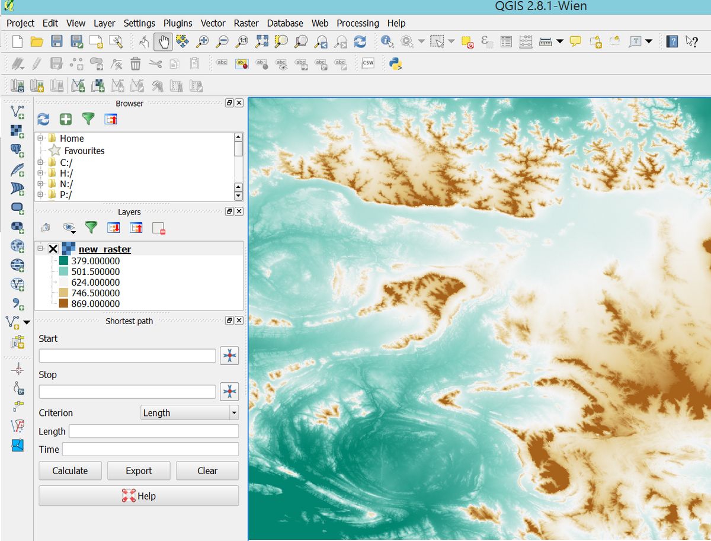Toggle visibility checkbox of new_raster layer
711x541 pixels.
pos(53,249)
